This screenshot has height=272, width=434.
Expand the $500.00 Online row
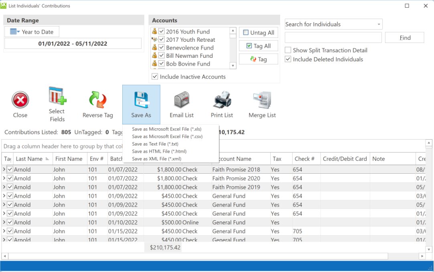(4, 222)
